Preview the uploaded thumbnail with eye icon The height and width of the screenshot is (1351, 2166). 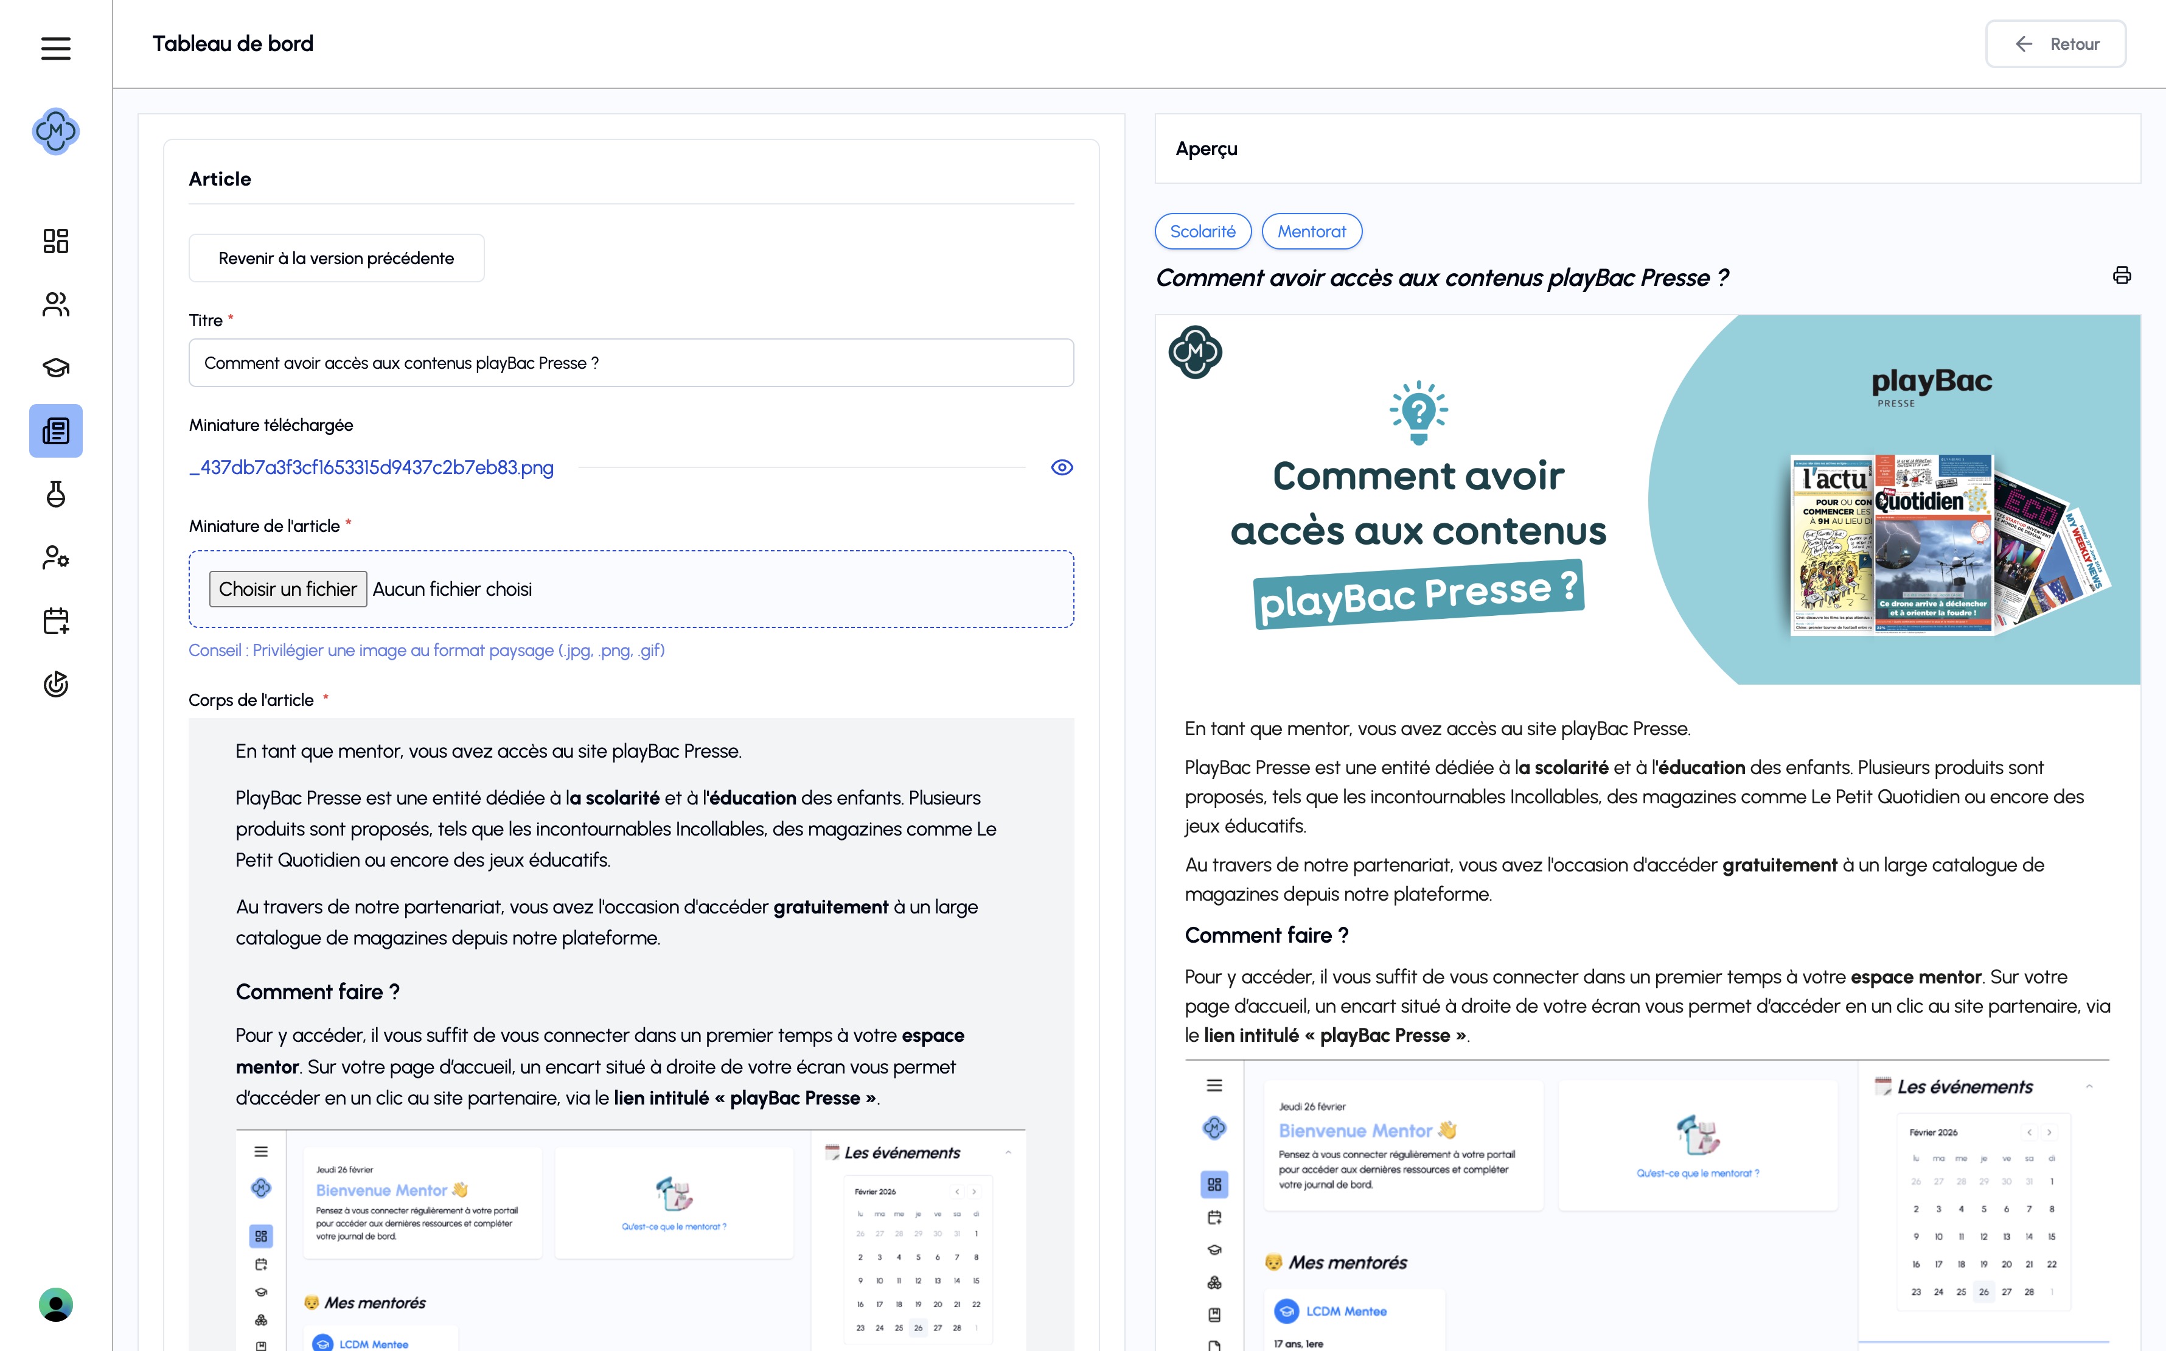1061,467
